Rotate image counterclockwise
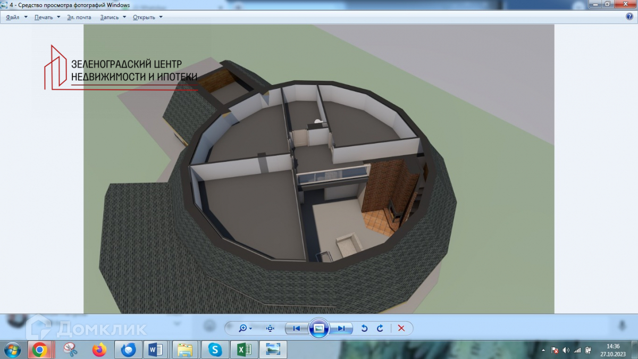 click(x=364, y=328)
